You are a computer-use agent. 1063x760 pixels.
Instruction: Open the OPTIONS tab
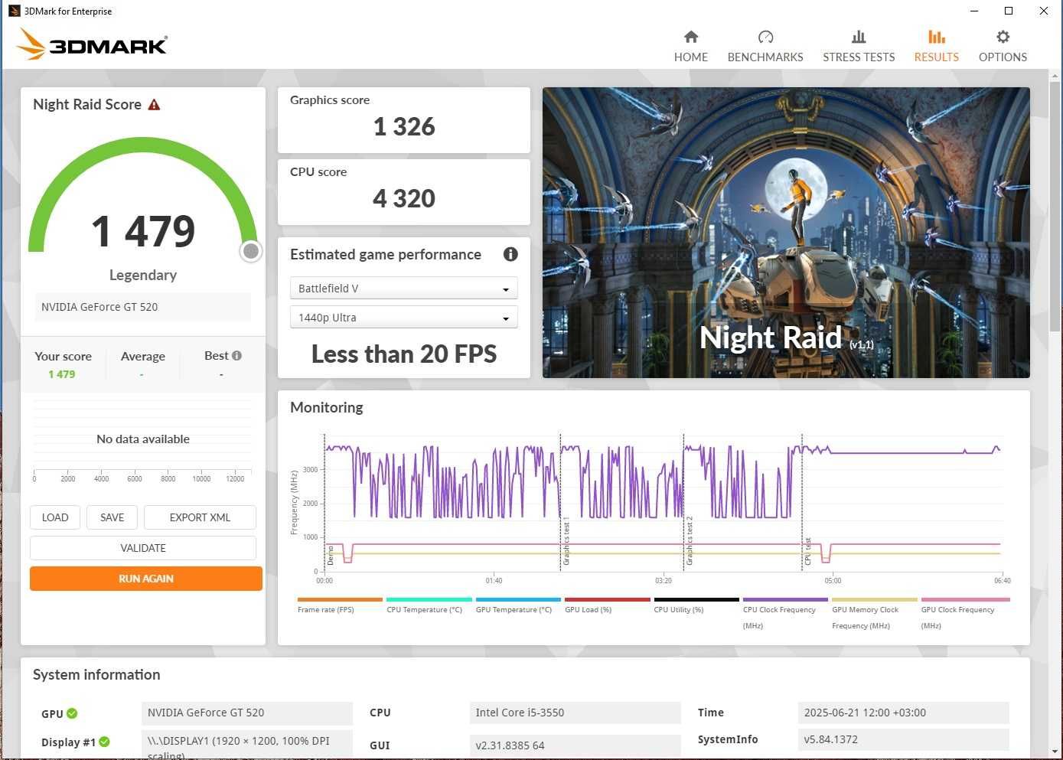tap(1003, 47)
